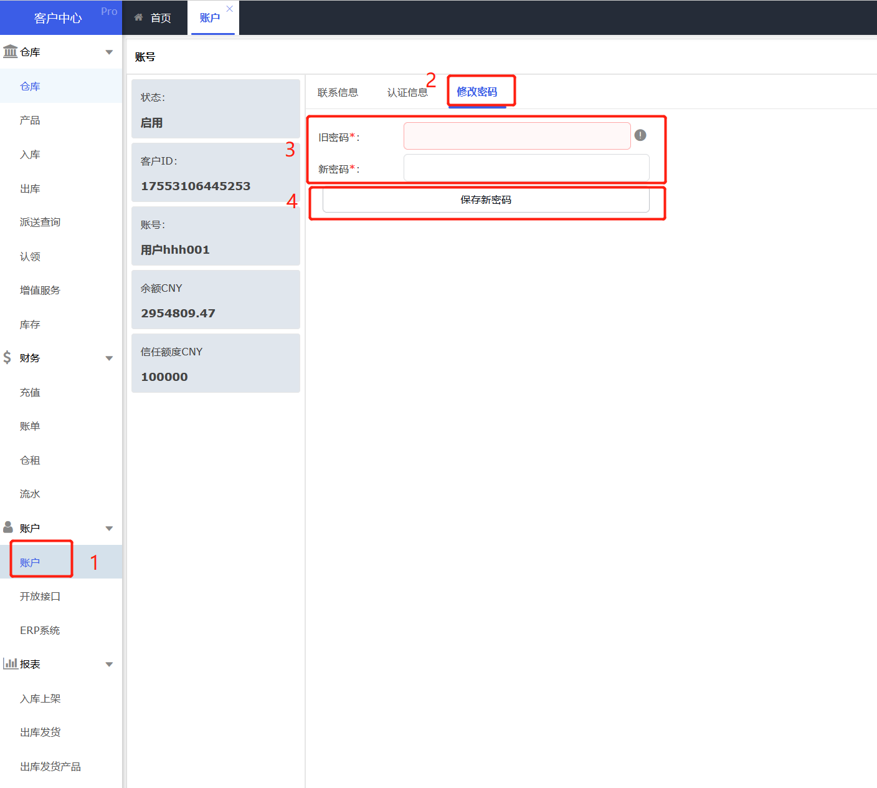The width and height of the screenshot is (877, 788).
Task: Open 仓库 submenu item
Action: click(x=61, y=86)
